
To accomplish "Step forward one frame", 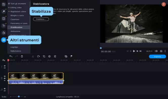I will [137, 51].
